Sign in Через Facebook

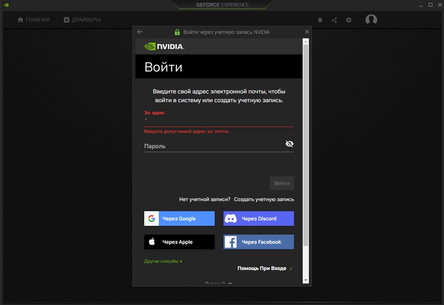(259, 242)
